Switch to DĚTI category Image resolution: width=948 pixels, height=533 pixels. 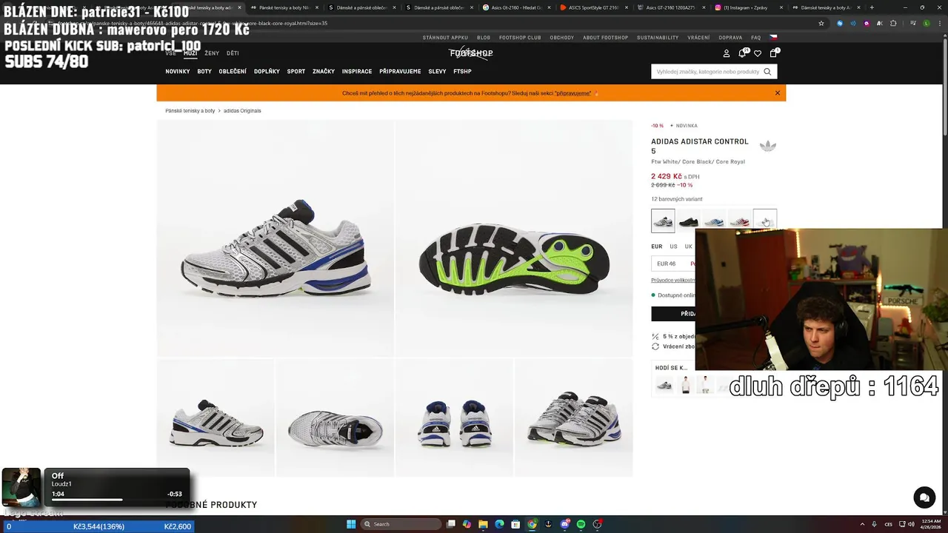tap(233, 53)
